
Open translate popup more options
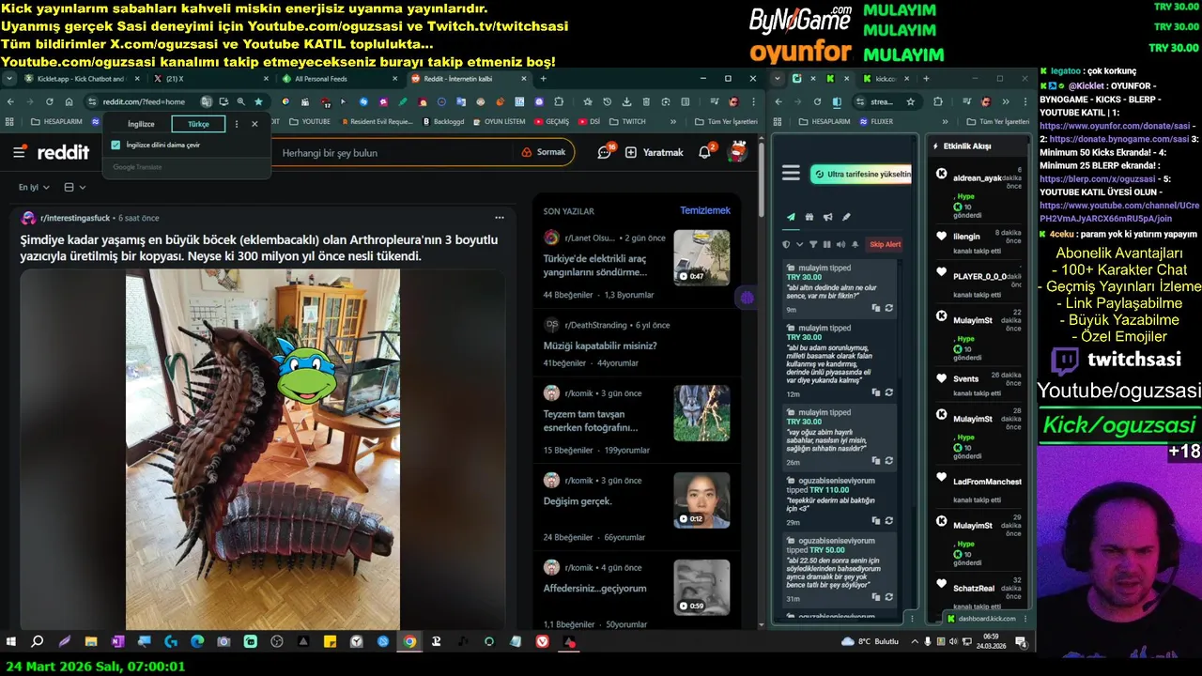point(236,124)
